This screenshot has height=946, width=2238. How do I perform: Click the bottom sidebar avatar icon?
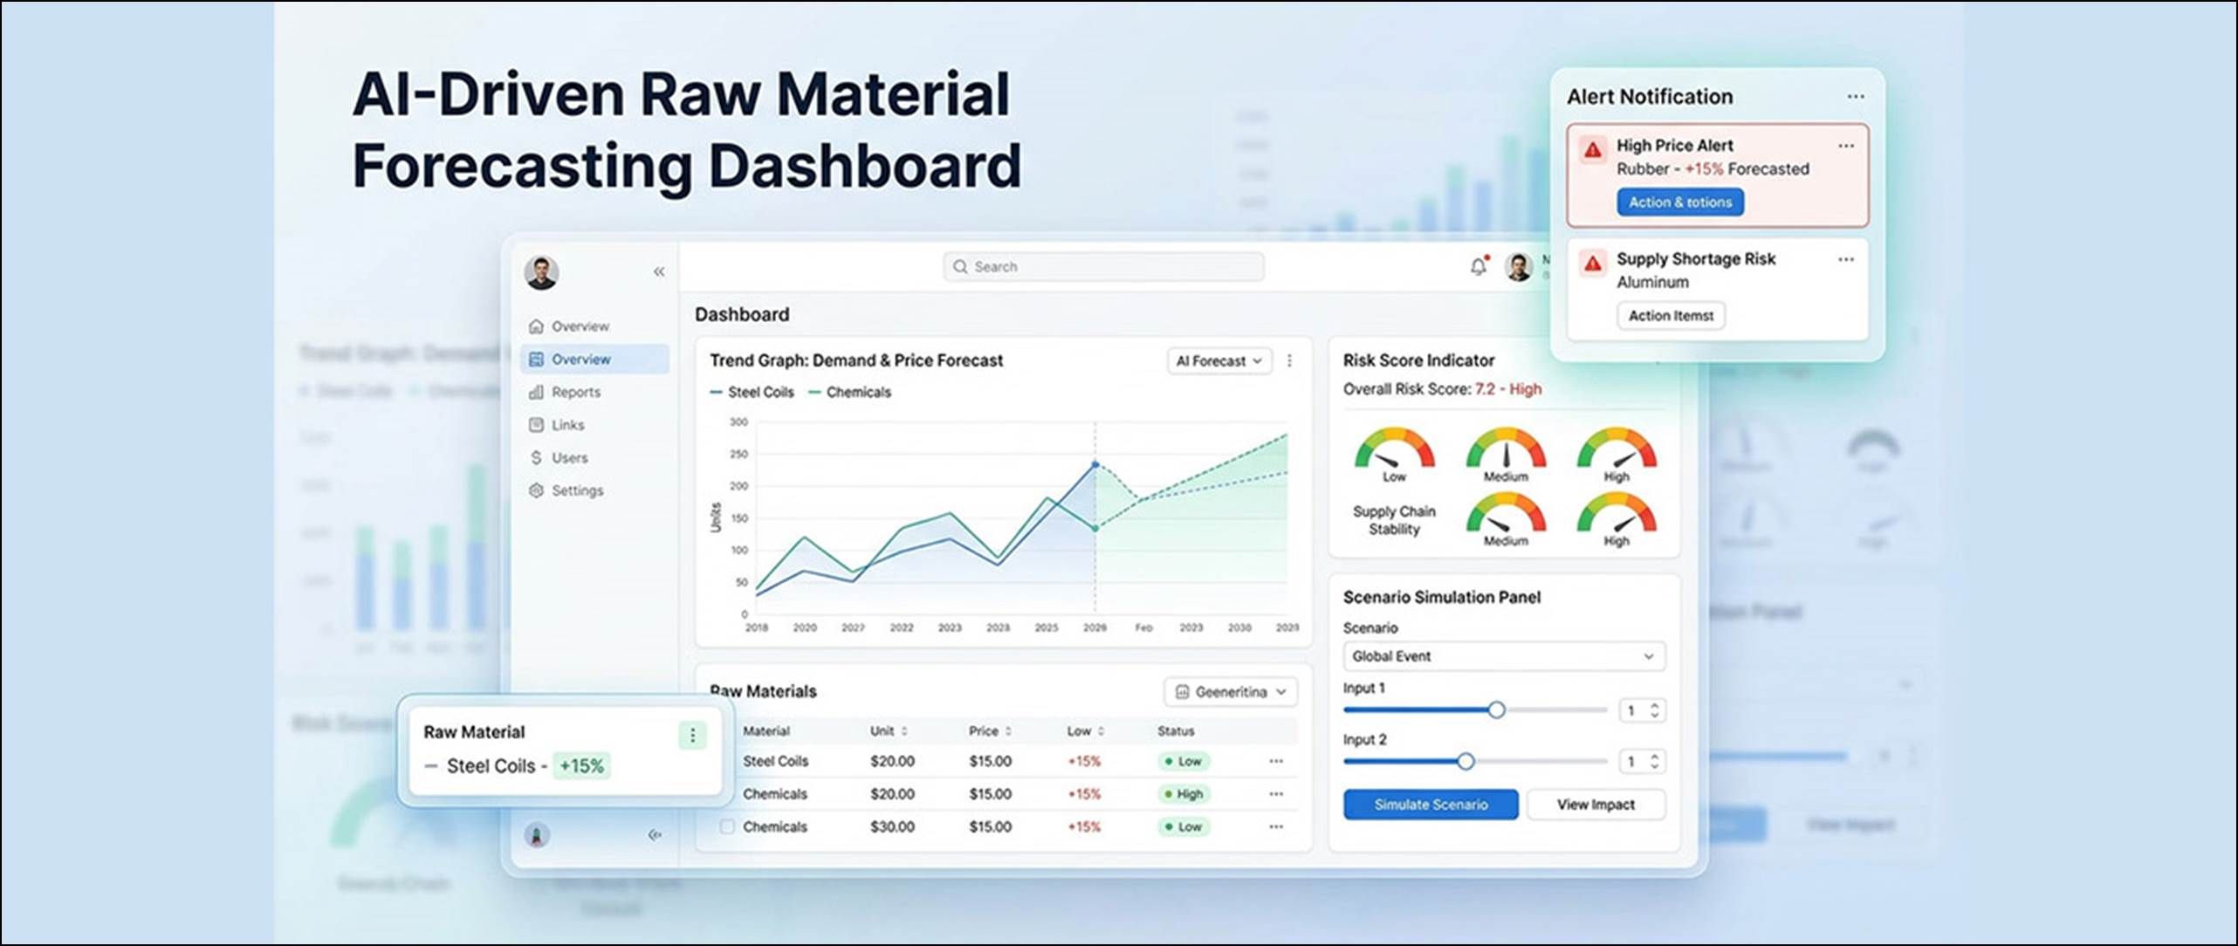[x=537, y=835]
